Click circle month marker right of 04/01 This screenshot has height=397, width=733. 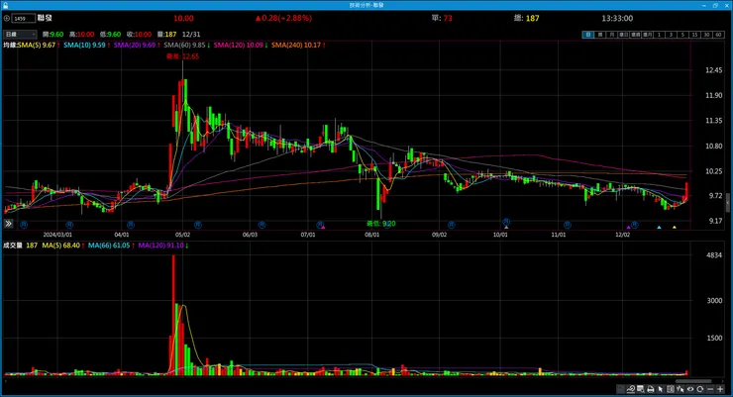point(131,225)
